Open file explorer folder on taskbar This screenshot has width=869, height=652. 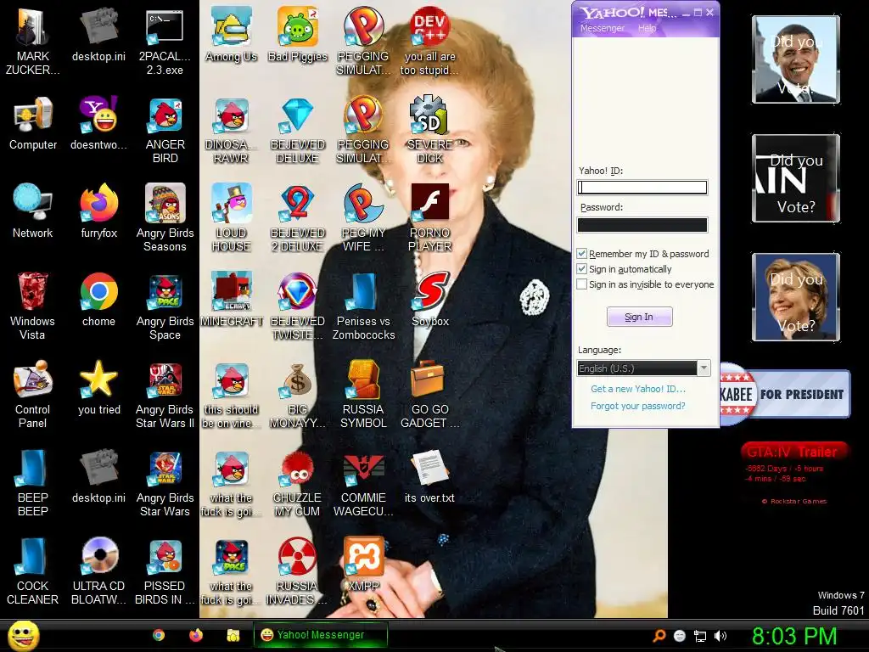click(233, 635)
